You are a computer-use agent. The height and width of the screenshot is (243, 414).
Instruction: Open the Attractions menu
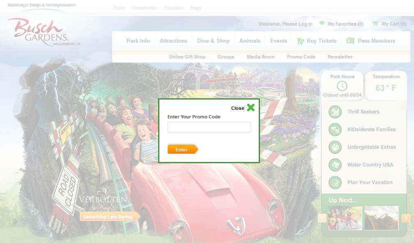(173, 41)
